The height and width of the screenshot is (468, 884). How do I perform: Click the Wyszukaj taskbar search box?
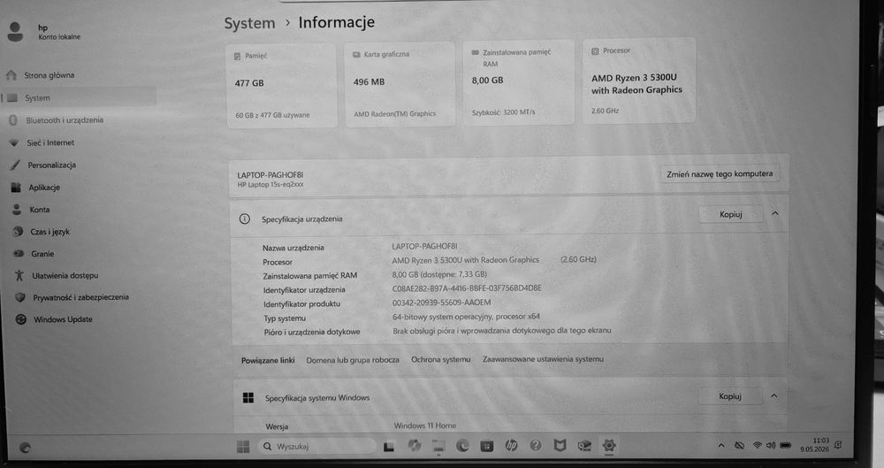[317, 447]
